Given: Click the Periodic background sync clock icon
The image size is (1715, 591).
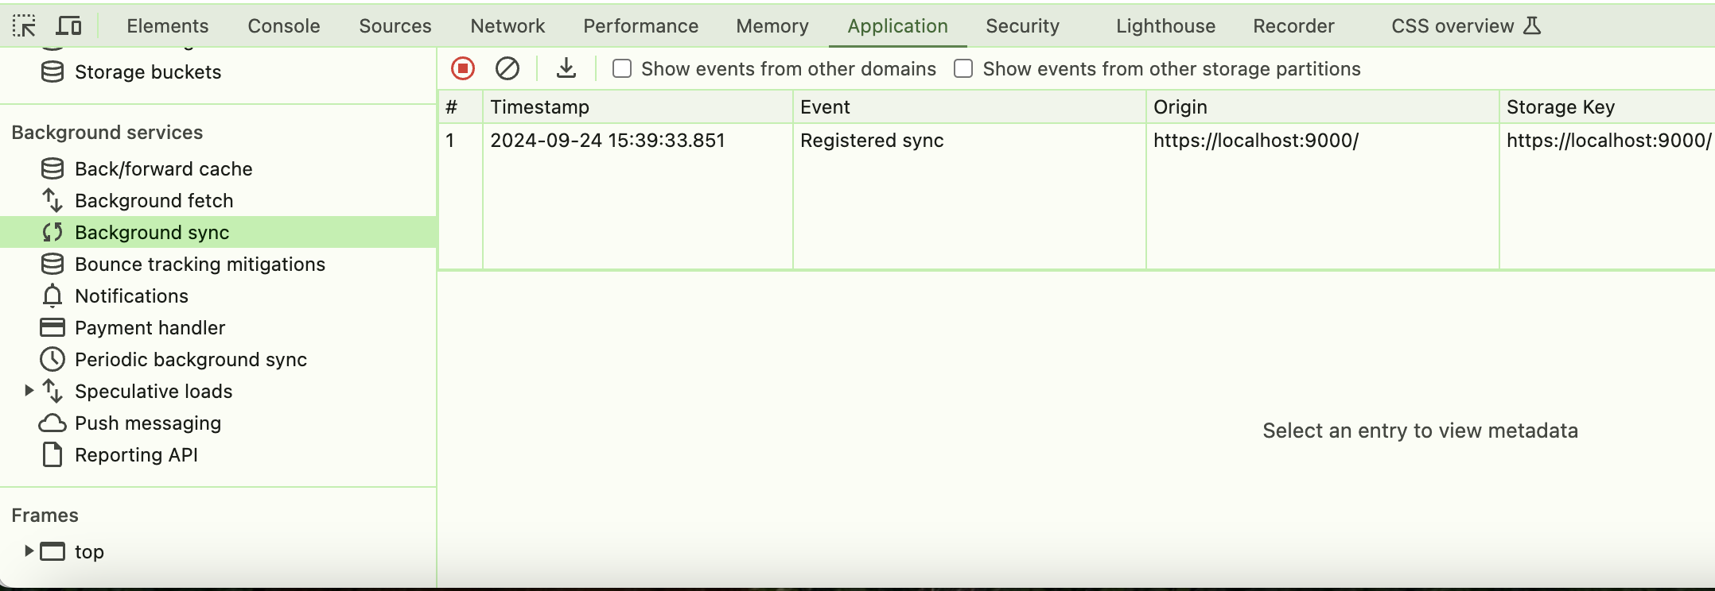Looking at the screenshot, I should [52, 360].
